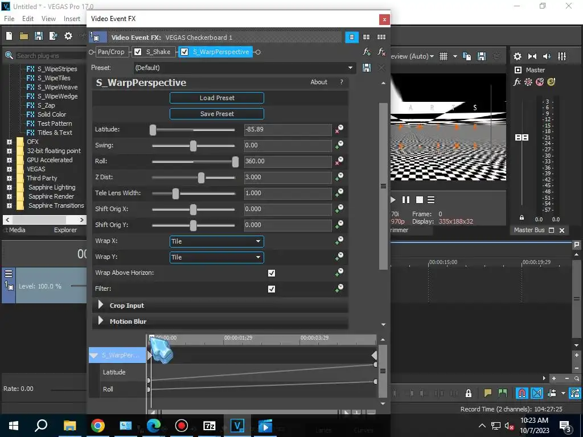Viewport: 583px width, 437px height.
Task: Open the File menu
Action: [x=9, y=19]
